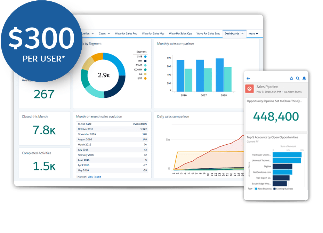Select the SMB segment legend marker
Image resolution: width=323 pixels, height=233 pixels.
[x=145, y=57]
